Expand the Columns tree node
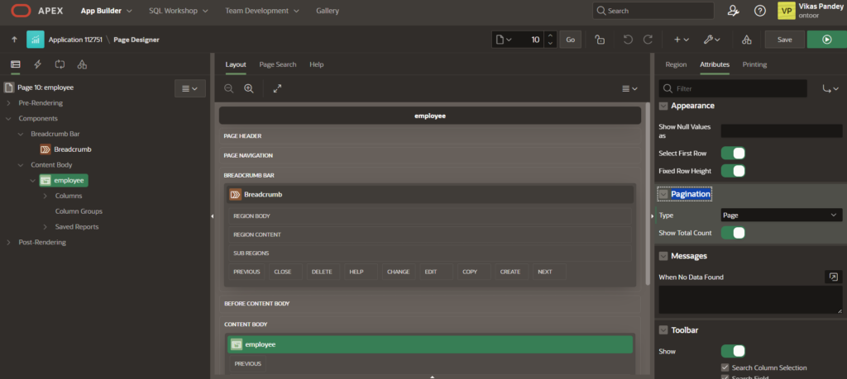Screen dimensions: 847x379 [44, 196]
